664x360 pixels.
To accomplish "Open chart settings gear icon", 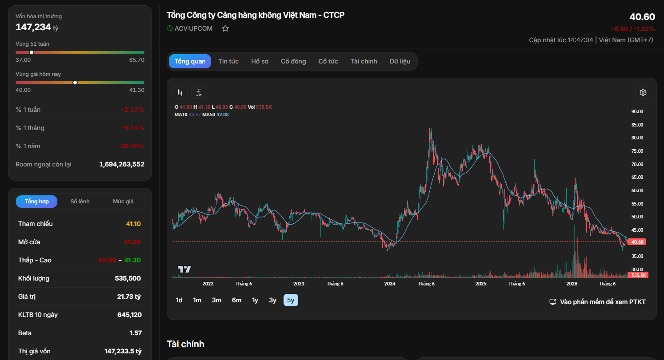I will pyautogui.click(x=643, y=92).
